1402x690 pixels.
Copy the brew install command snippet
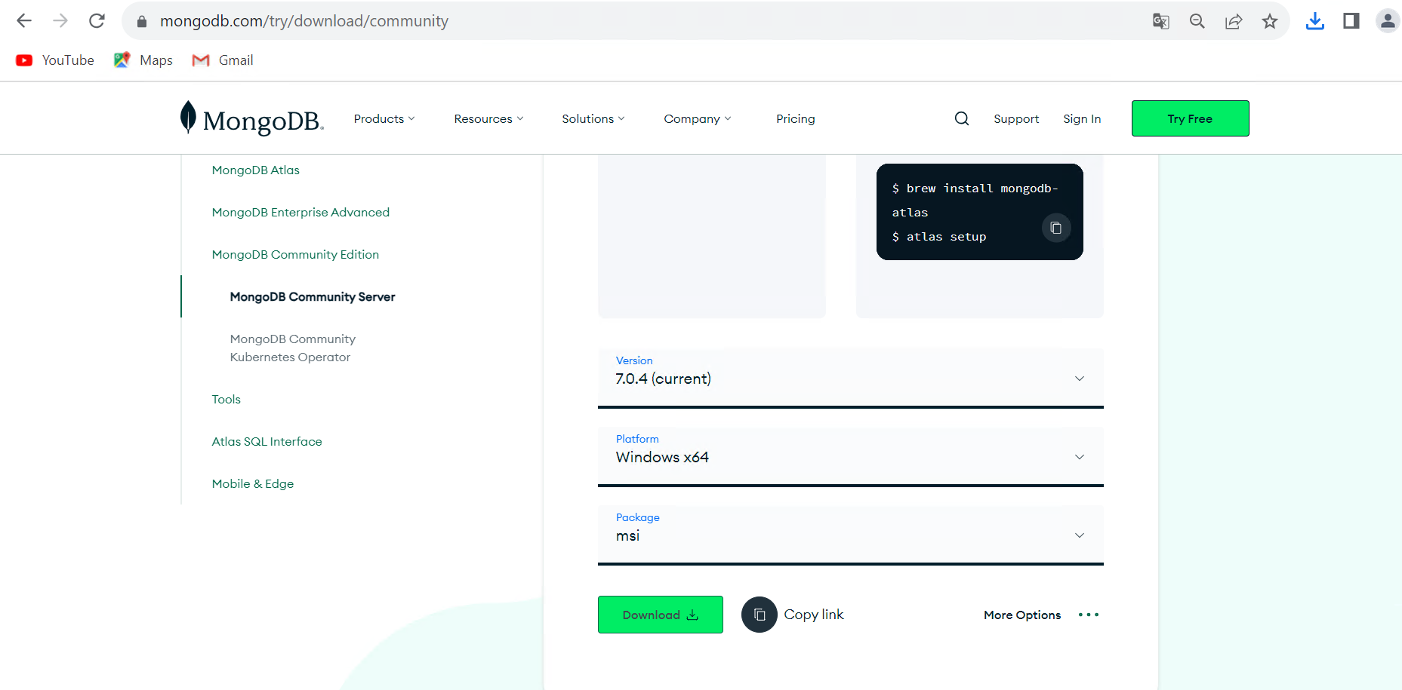1055,228
